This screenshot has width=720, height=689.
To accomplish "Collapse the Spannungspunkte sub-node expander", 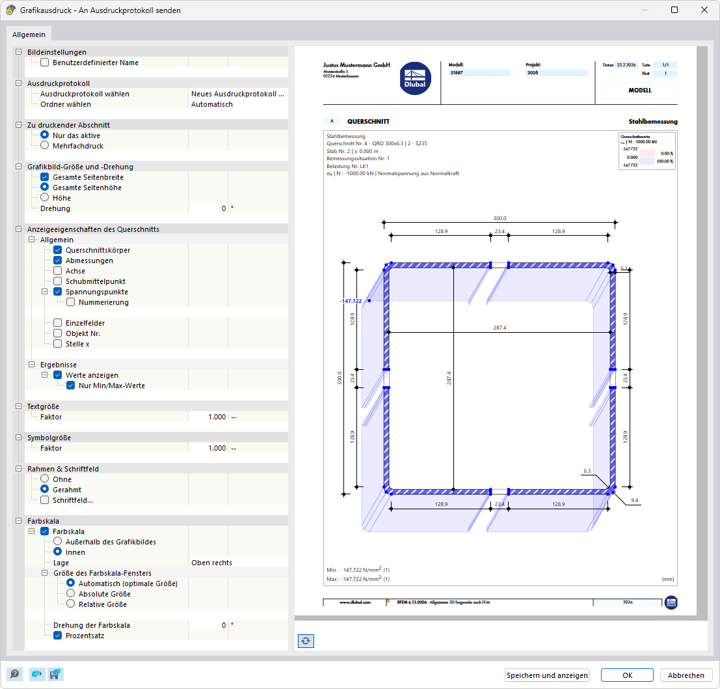I will tap(44, 291).
